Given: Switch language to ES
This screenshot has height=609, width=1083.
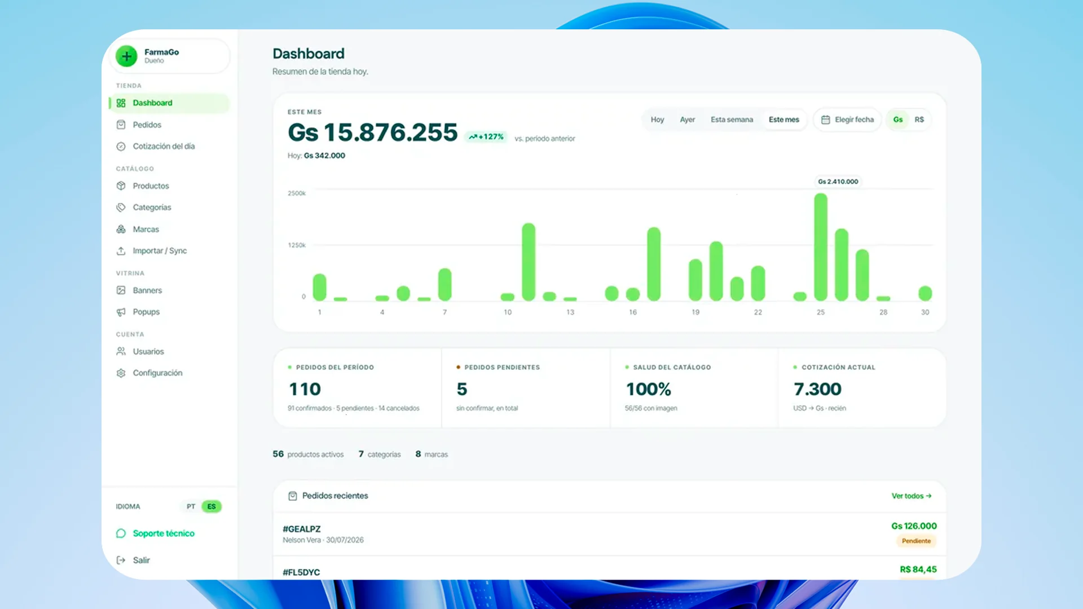Looking at the screenshot, I should coord(212,506).
